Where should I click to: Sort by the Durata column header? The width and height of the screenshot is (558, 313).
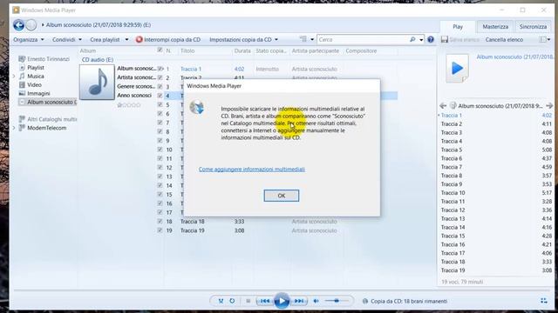(x=242, y=50)
